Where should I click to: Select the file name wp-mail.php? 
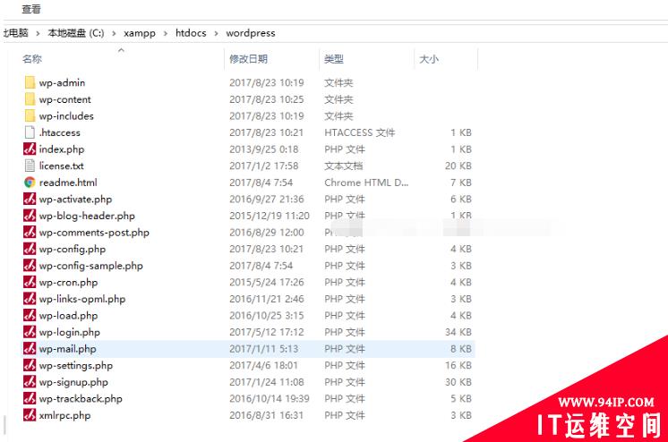pos(68,348)
